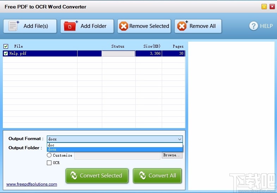Click the Convert Selected button text
The height and width of the screenshot is (193, 277).
pyautogui.click(x=101, y=175)
